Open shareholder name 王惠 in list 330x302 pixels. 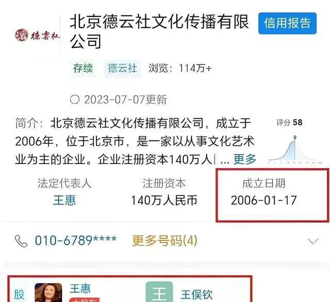pyautogui.click(x=80, y=289)
